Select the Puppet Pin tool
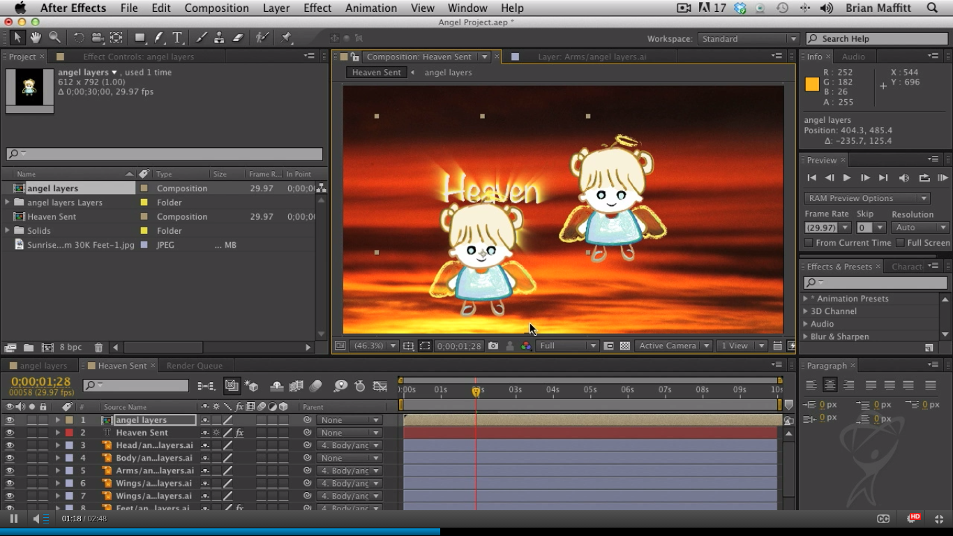Image resolution: width=953 pixels, height=536 pixels. click(x=286, y=38)
